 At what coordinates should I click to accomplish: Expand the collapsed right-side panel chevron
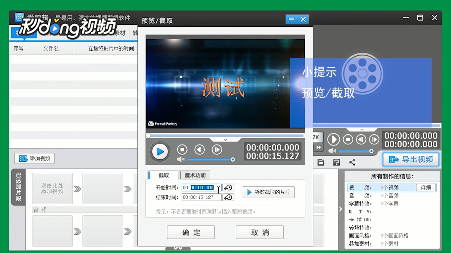coord(340,209)
